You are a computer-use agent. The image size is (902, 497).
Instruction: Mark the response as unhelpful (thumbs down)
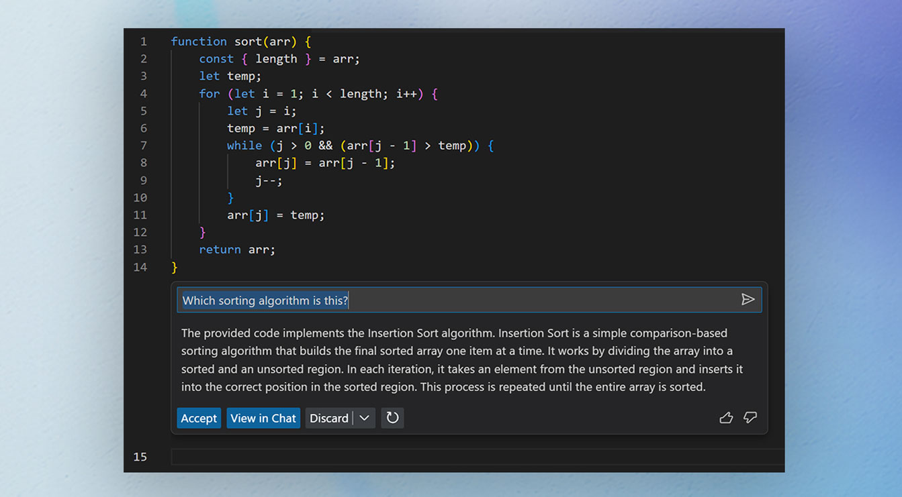click(750, 418)
